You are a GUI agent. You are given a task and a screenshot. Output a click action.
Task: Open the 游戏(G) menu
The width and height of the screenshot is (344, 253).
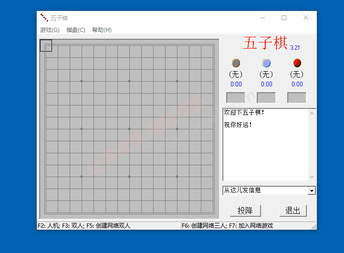click(x=50, y=30)
